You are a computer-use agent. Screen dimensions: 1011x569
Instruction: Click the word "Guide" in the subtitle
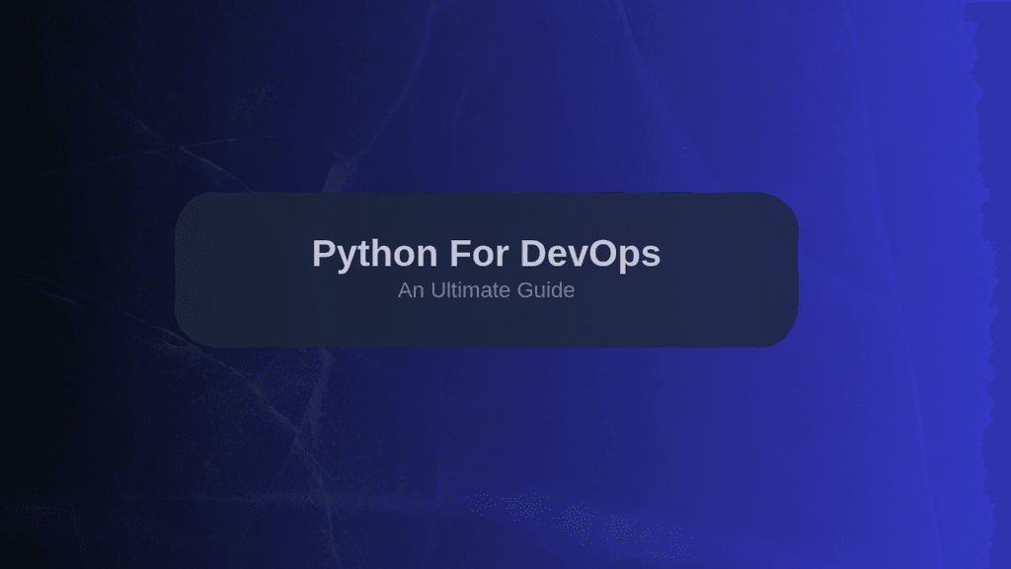coord(548,290)
